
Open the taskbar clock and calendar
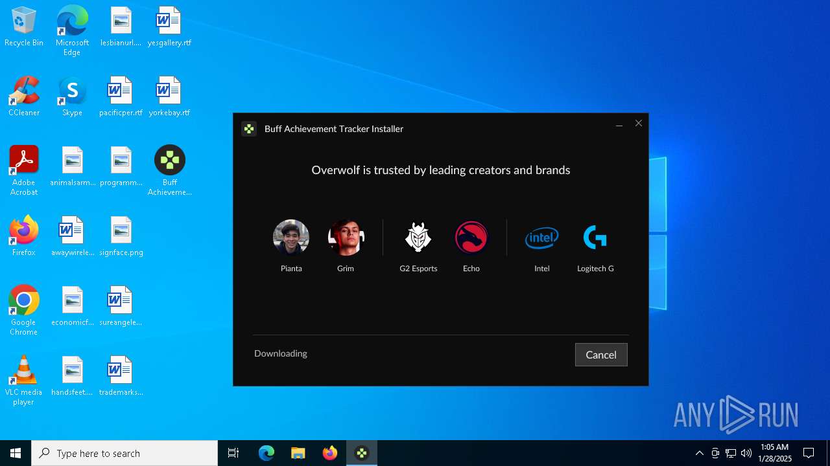(x=774, y=453)
